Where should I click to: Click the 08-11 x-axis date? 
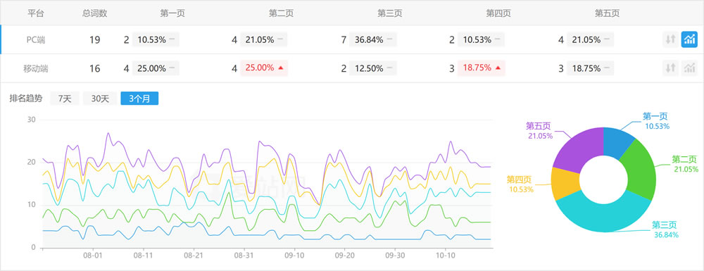click(143, 256)
